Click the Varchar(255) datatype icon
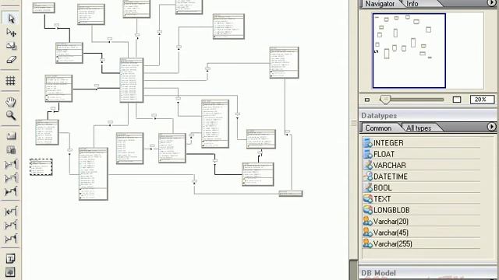This screenshot has height=280, width=499. pos(367,243)
